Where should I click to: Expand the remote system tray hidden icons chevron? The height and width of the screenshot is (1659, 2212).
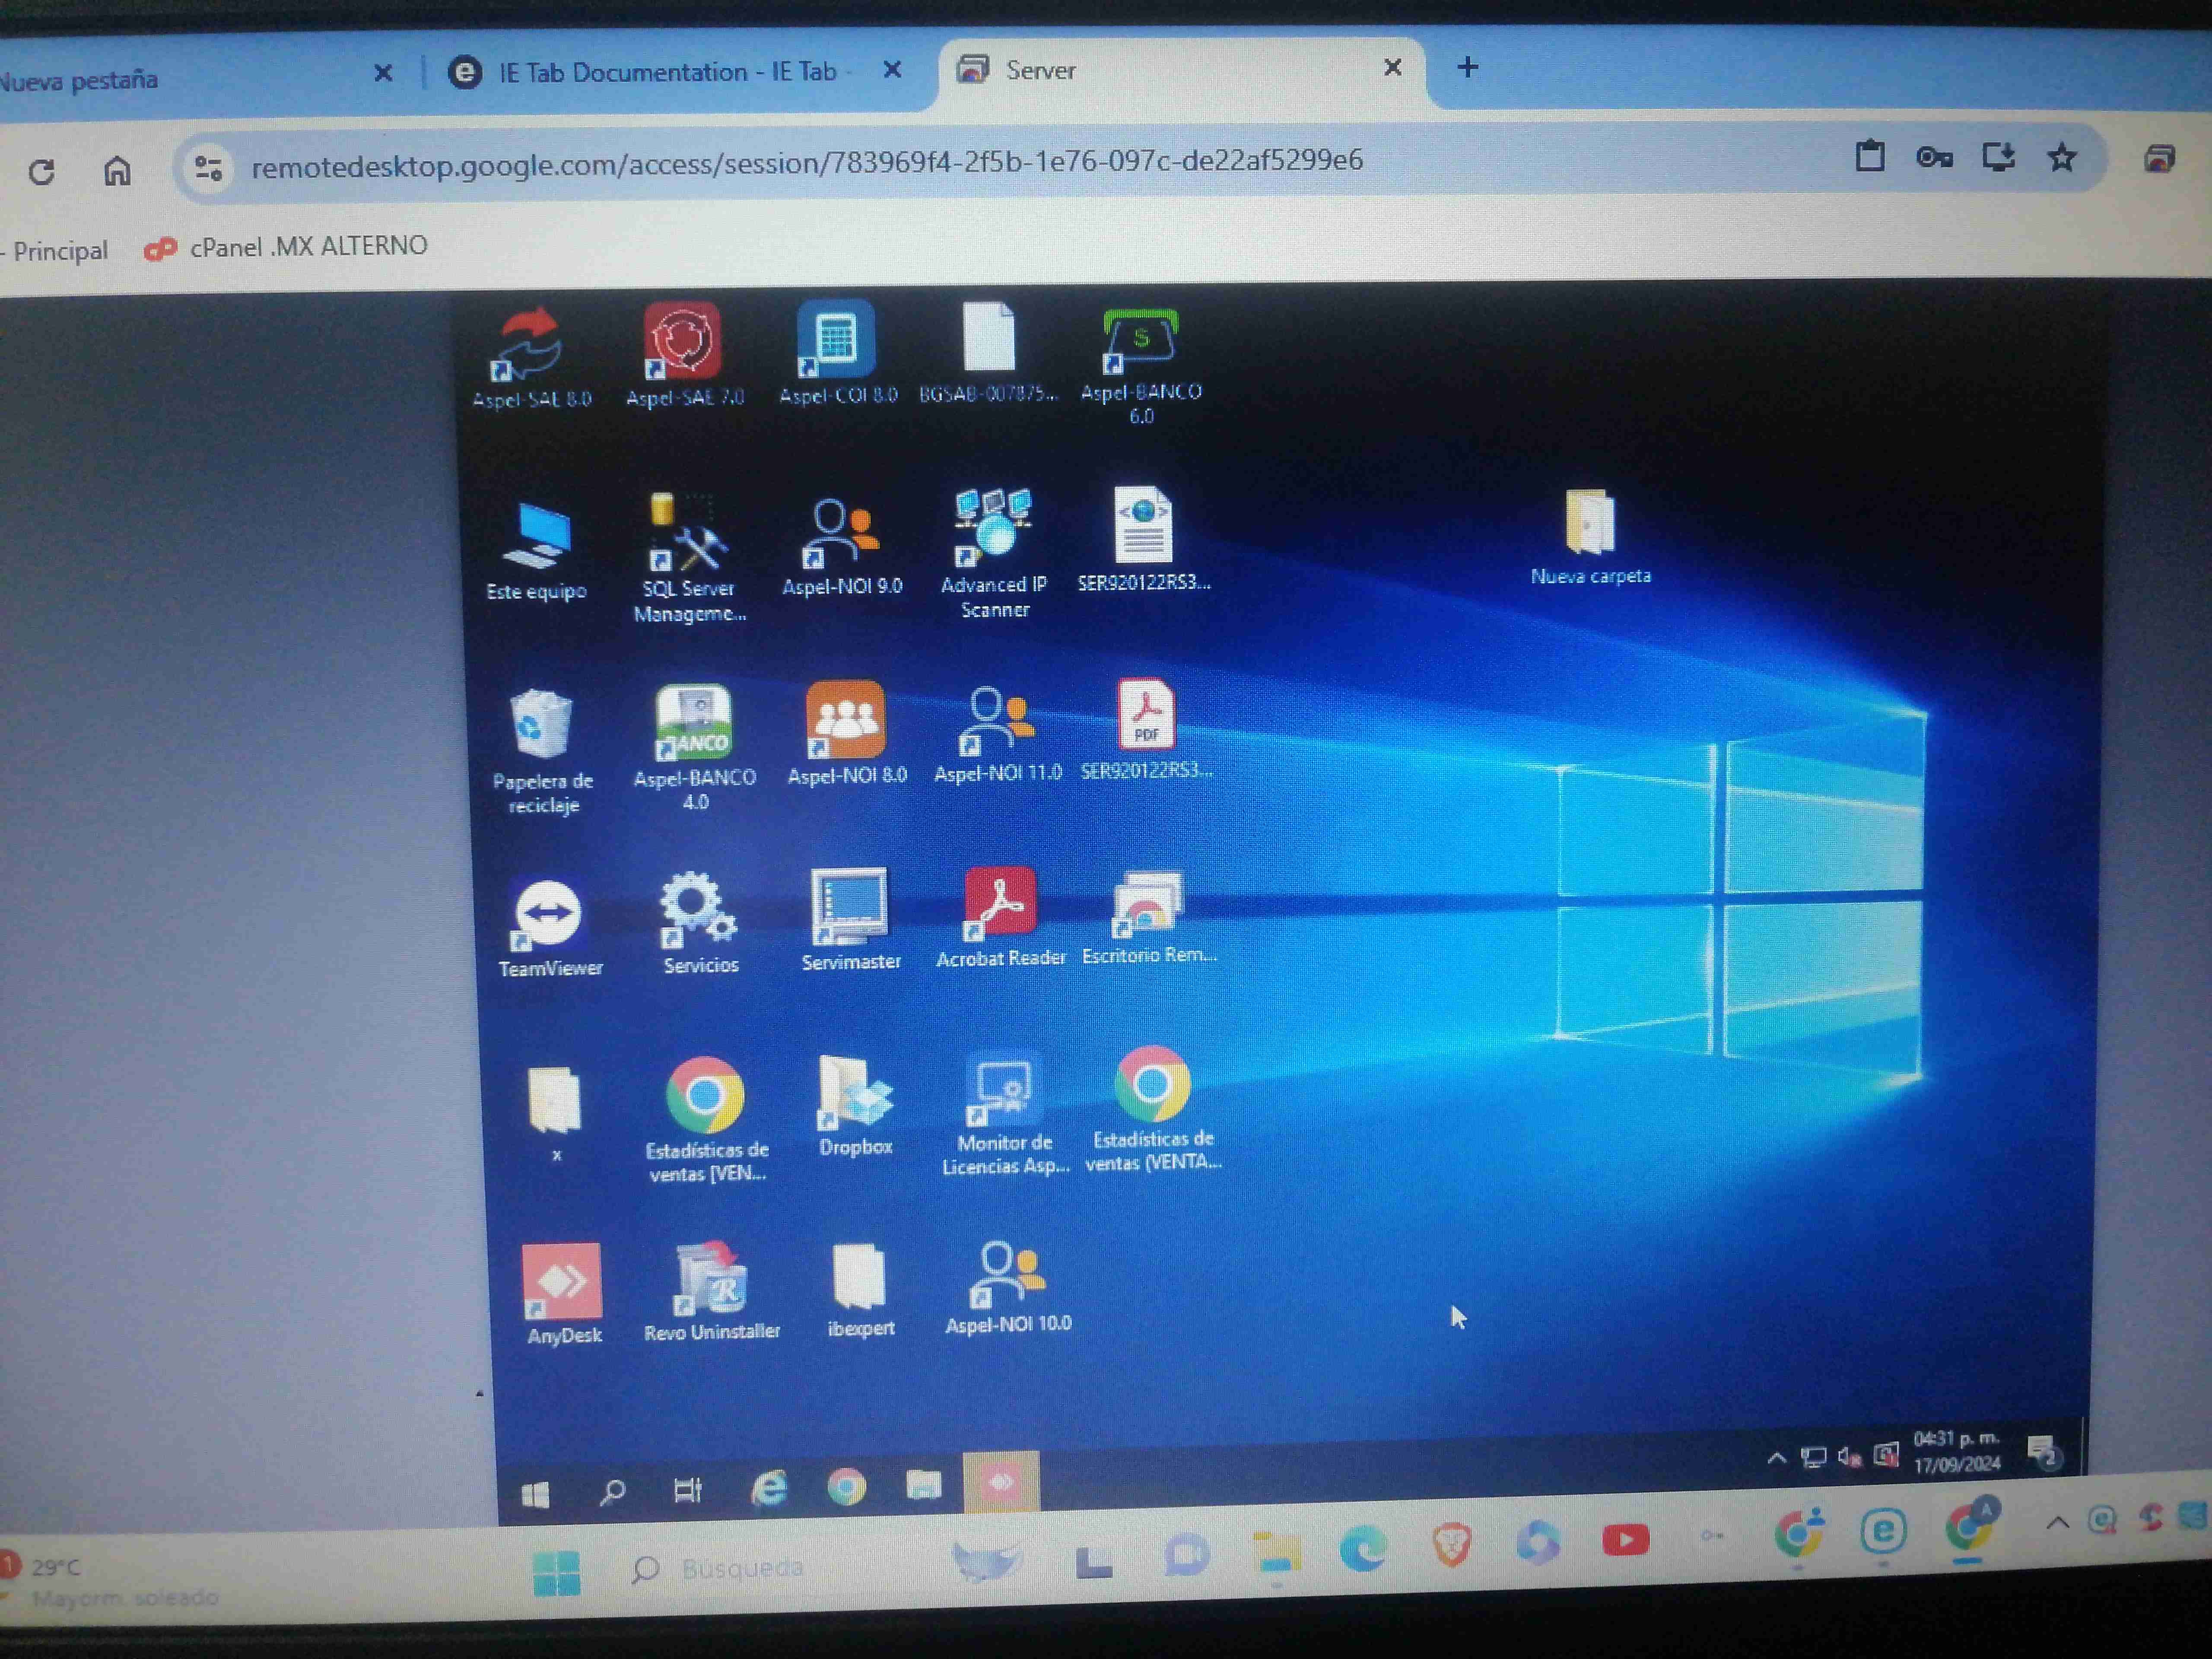(1776, 1458)
